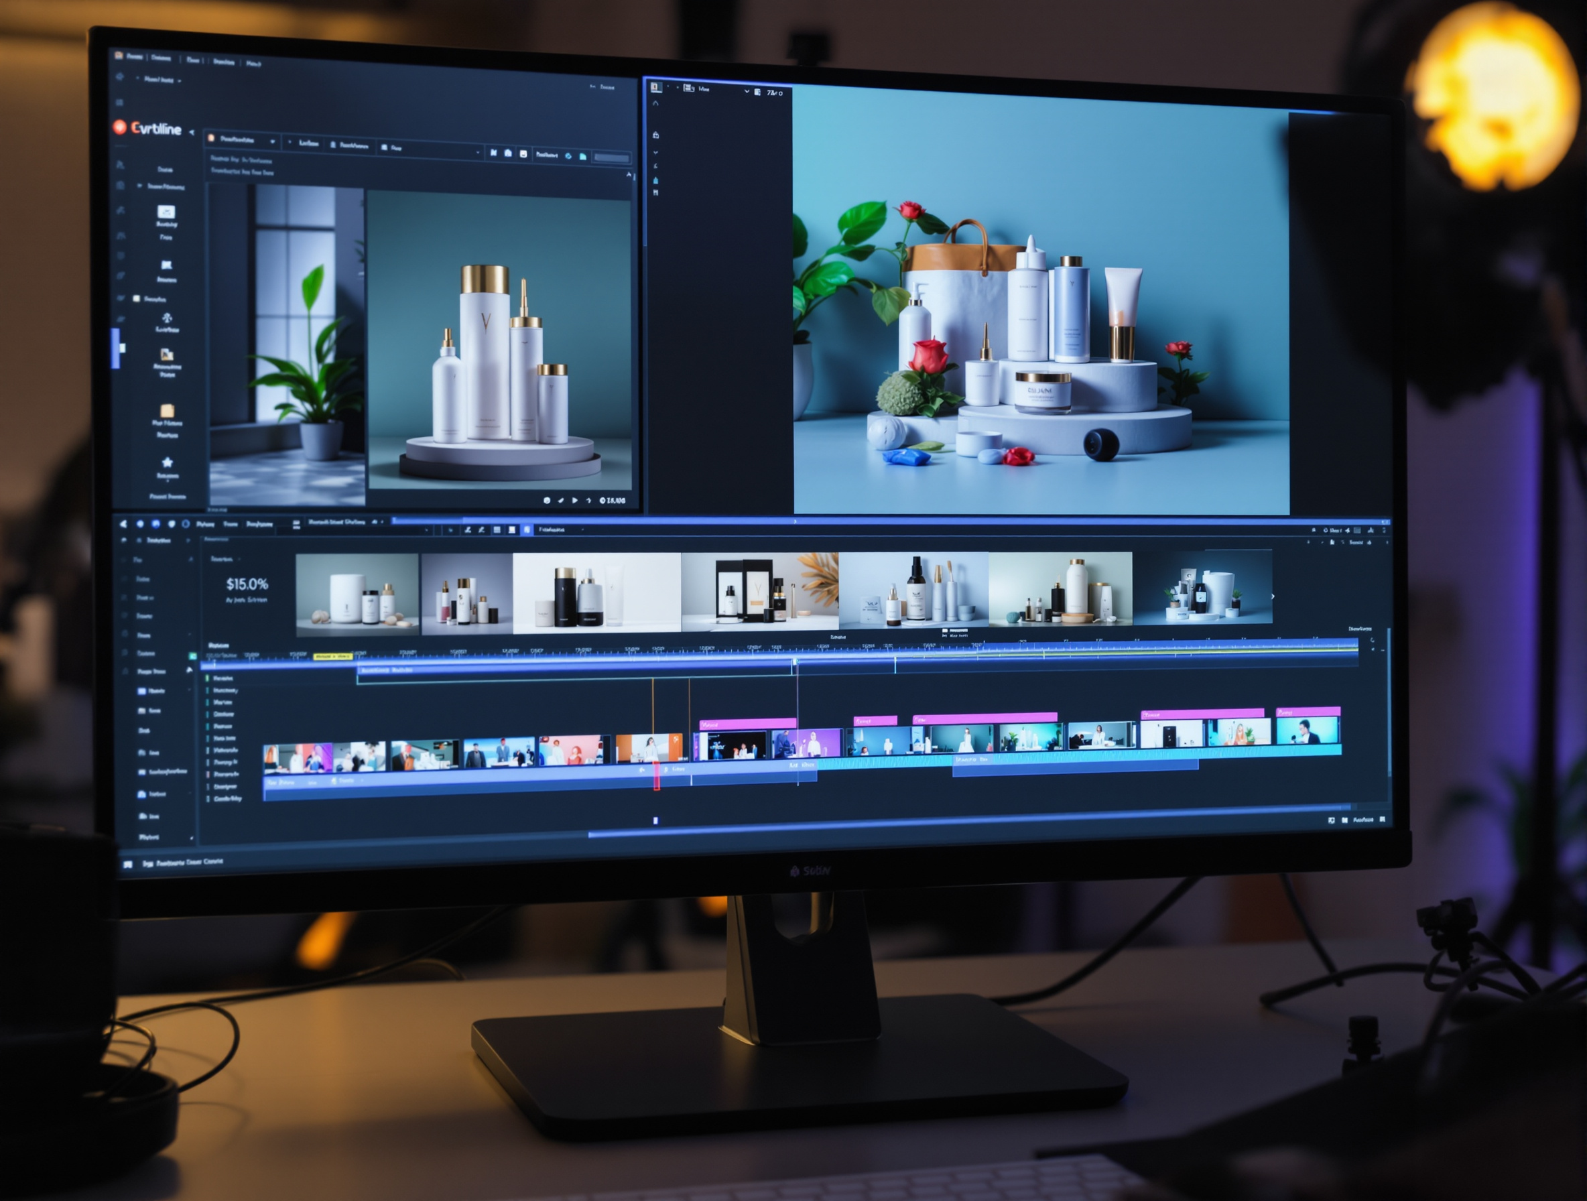
Task: Click the white card icon atop the sidebar list
Action: [x=166, y=212]
